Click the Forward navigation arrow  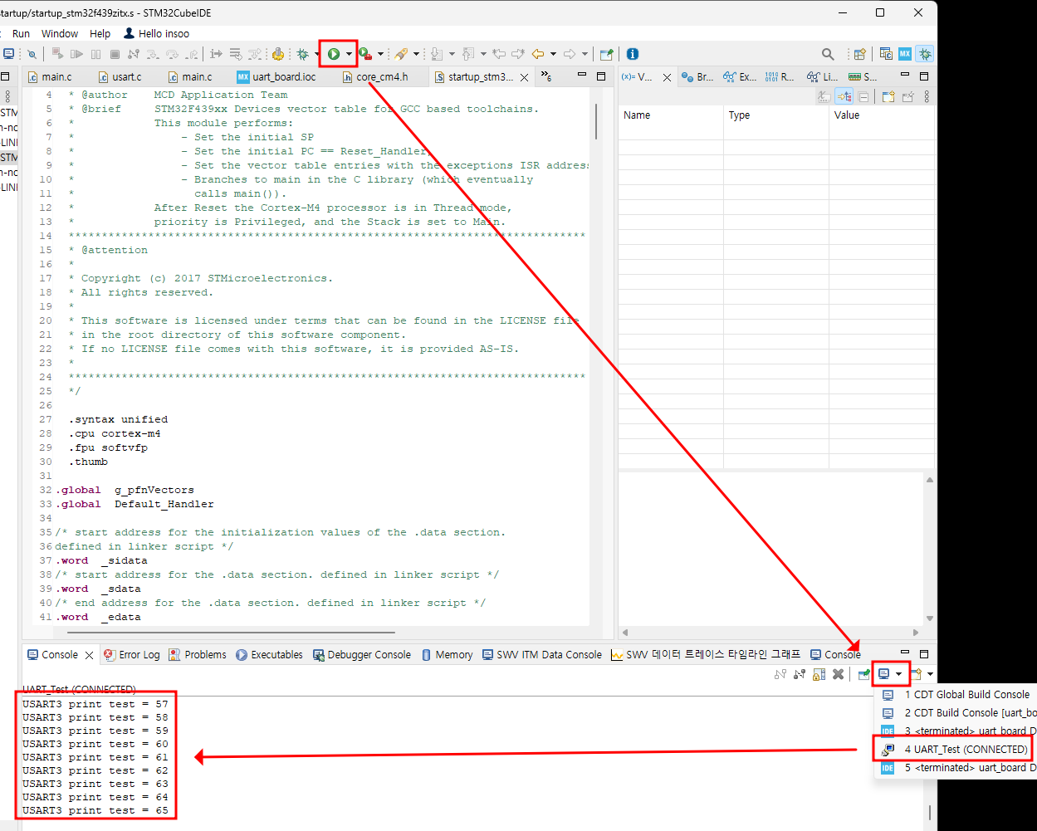click(570, 54)
